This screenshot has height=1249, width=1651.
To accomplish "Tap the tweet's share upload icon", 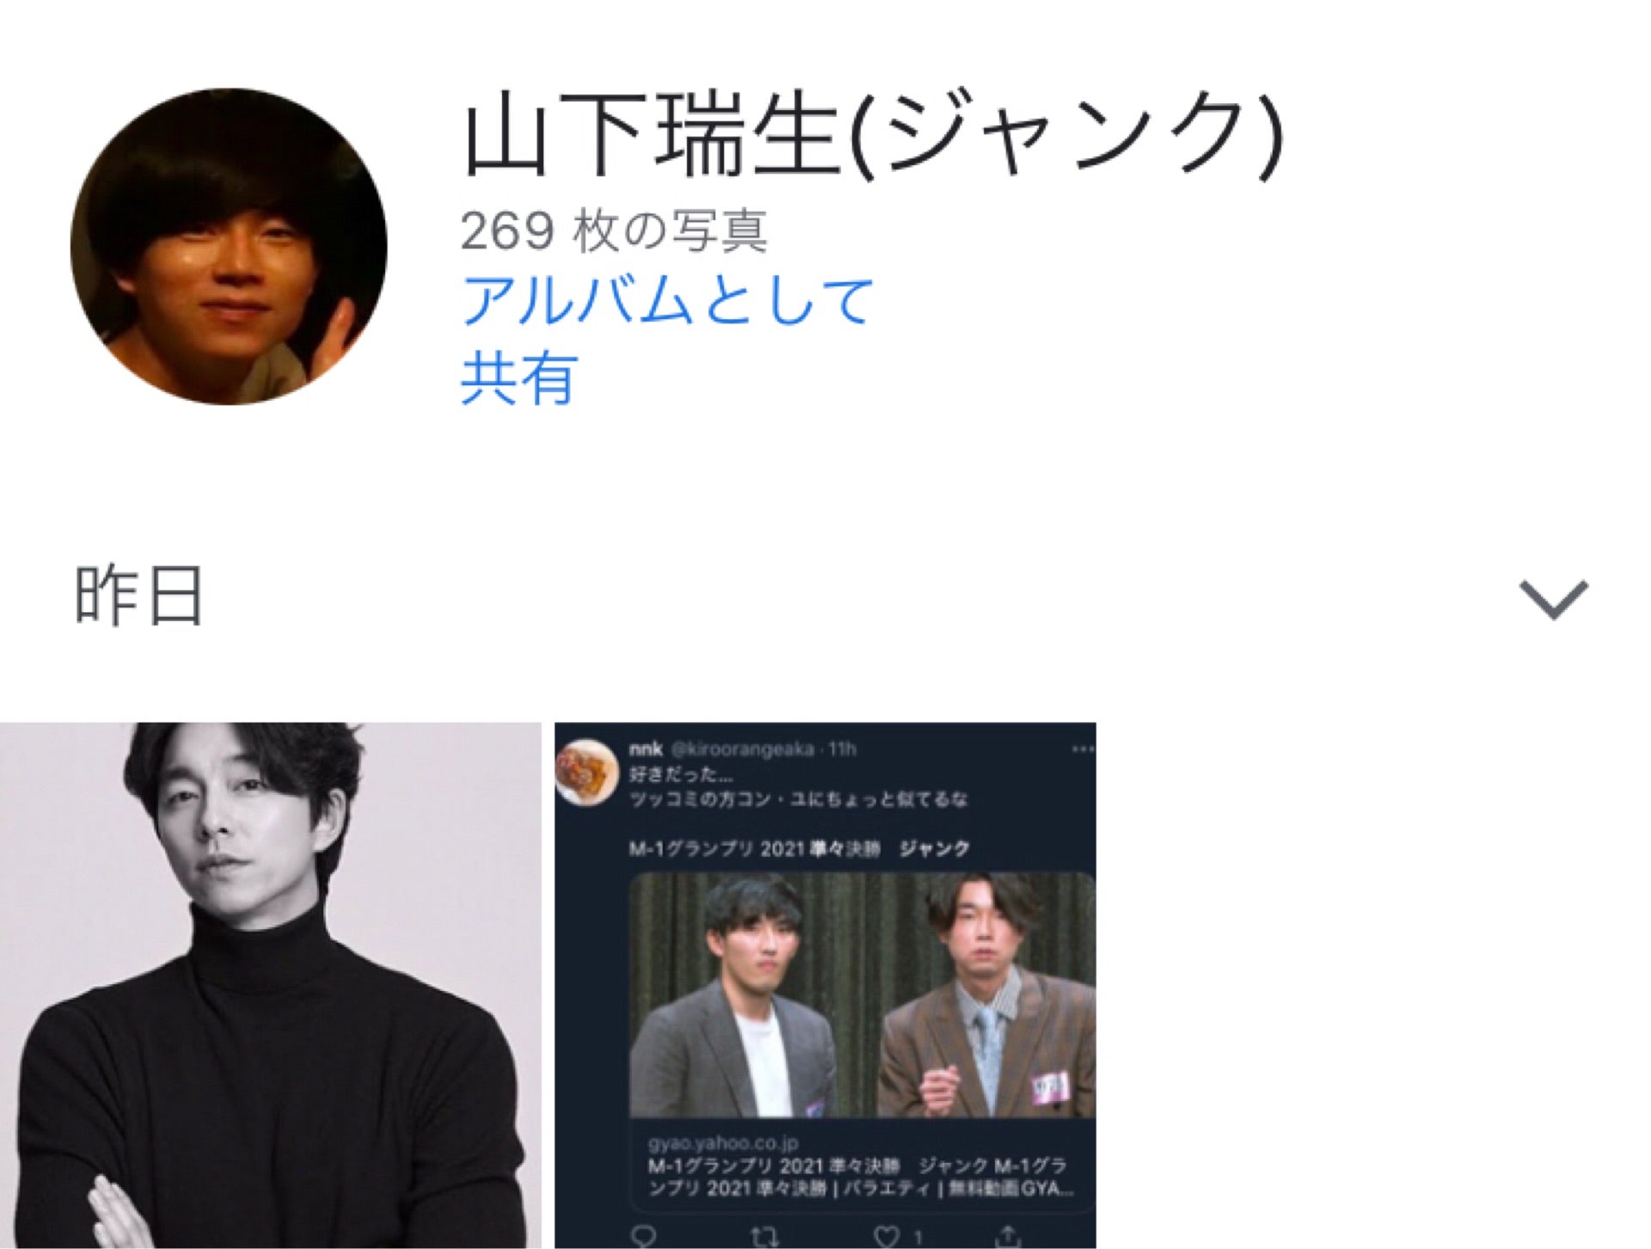I will [x=1007, y=1236].
